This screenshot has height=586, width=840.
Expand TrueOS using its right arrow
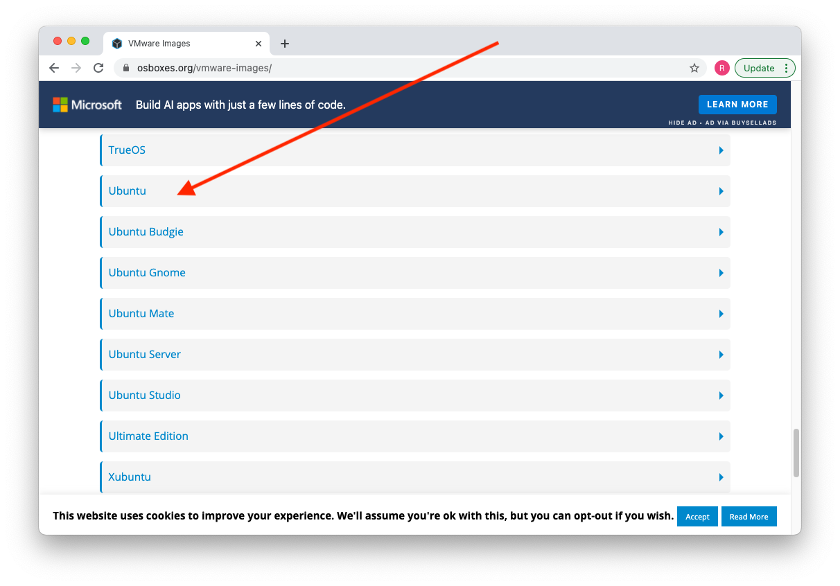pos(721,150)
